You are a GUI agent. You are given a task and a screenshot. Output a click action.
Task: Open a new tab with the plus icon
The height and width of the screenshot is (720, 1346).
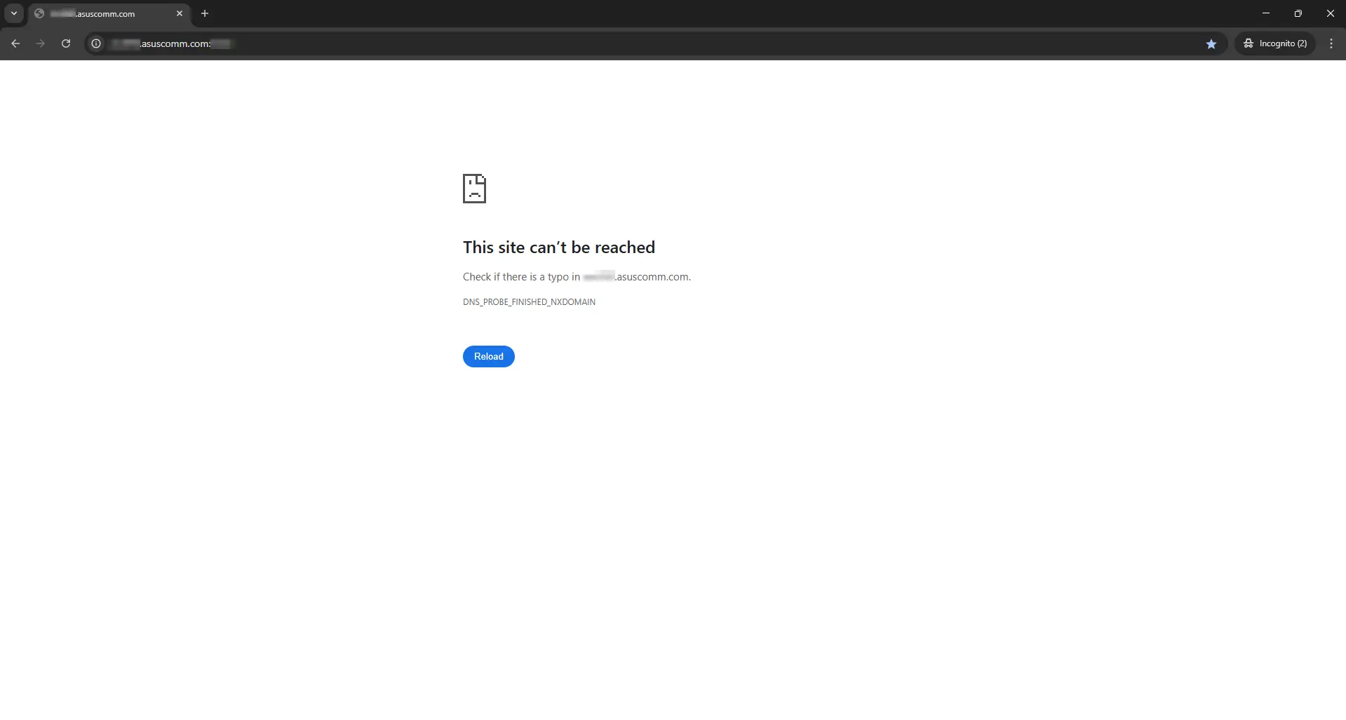tap(205, 13)
